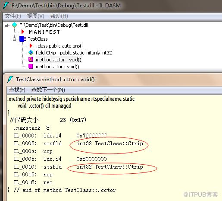Click the magenta .ctor method icon
The image size is (222, 201).
click(31, 67)
